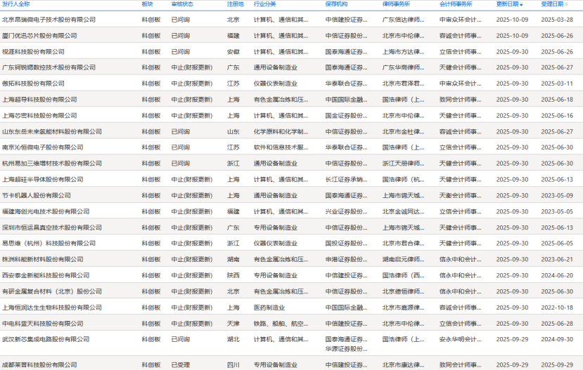Click the 会计师事务所 column header
The image size is (583, 370).
click(x=456, y=4)
